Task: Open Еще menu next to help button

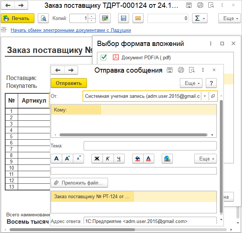Action: [191, 83]
